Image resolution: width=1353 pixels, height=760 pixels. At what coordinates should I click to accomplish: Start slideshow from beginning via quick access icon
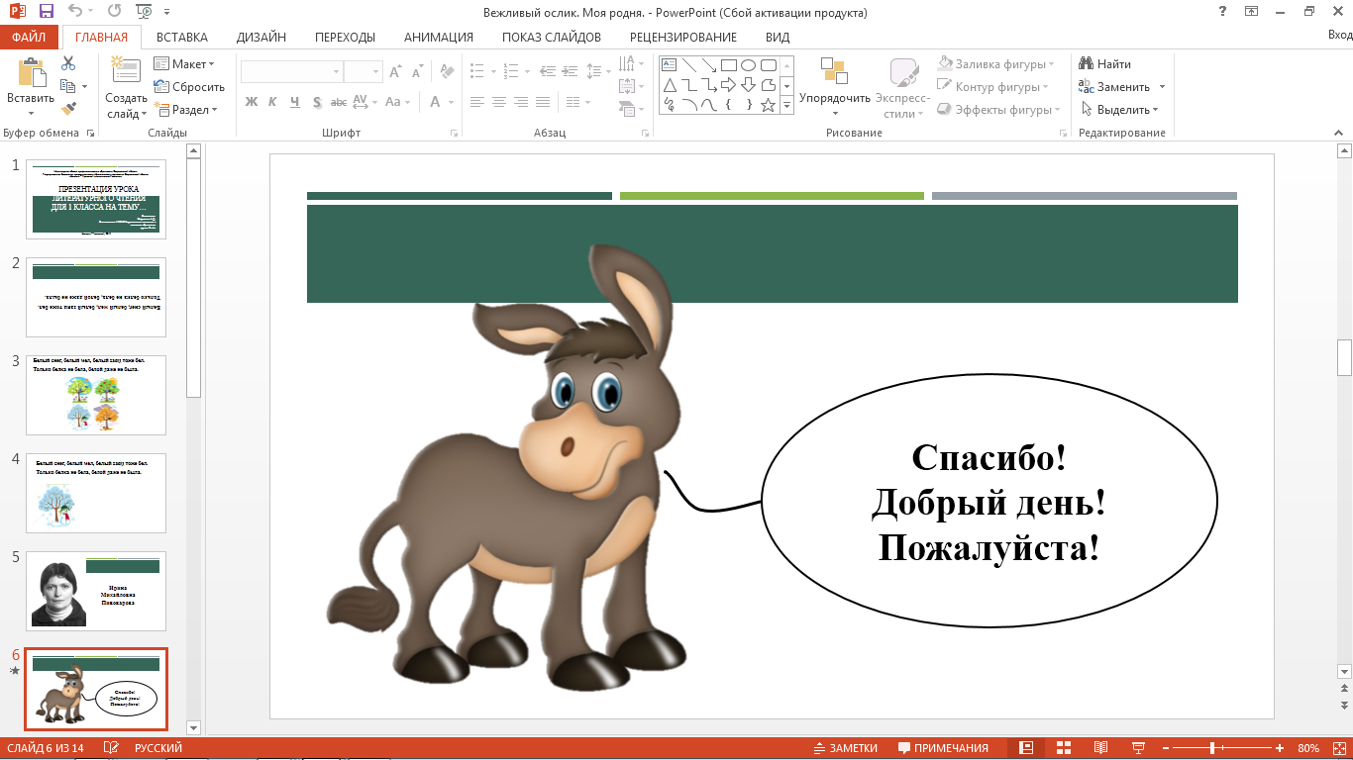pos(144,13)
